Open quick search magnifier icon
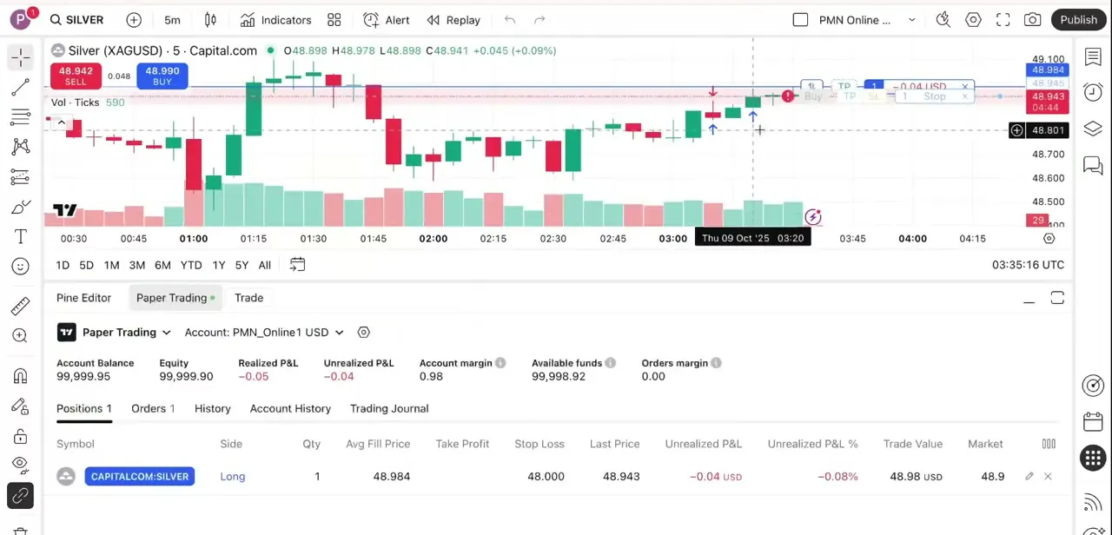Image resolution: width=1112 pixels, height=535 pixels. point(943,20)
